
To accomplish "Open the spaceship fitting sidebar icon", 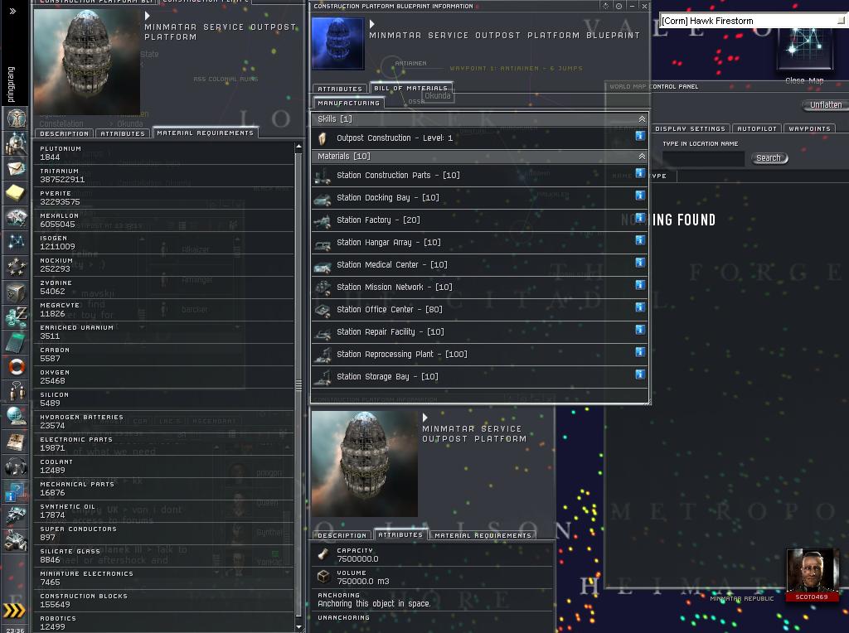I will [x=15, y=515].
